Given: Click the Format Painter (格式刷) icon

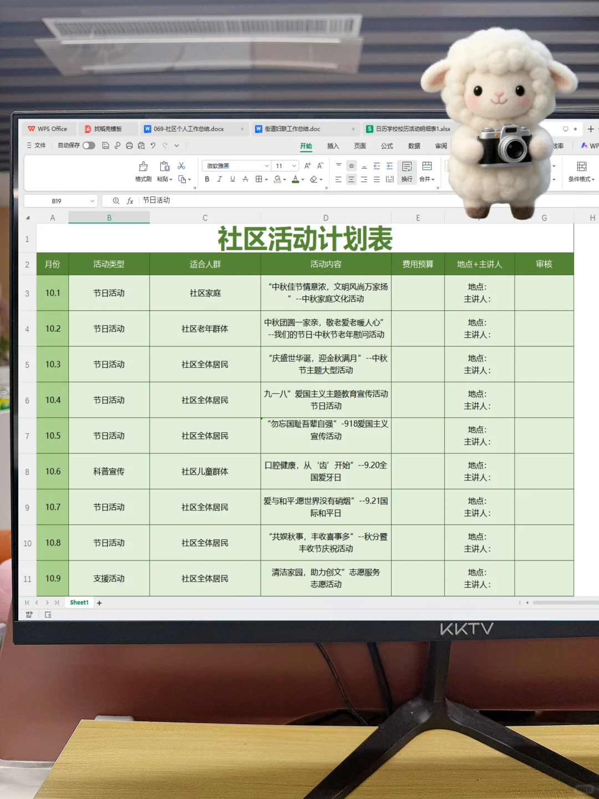Looking at the screenshot, I should 143,166.
